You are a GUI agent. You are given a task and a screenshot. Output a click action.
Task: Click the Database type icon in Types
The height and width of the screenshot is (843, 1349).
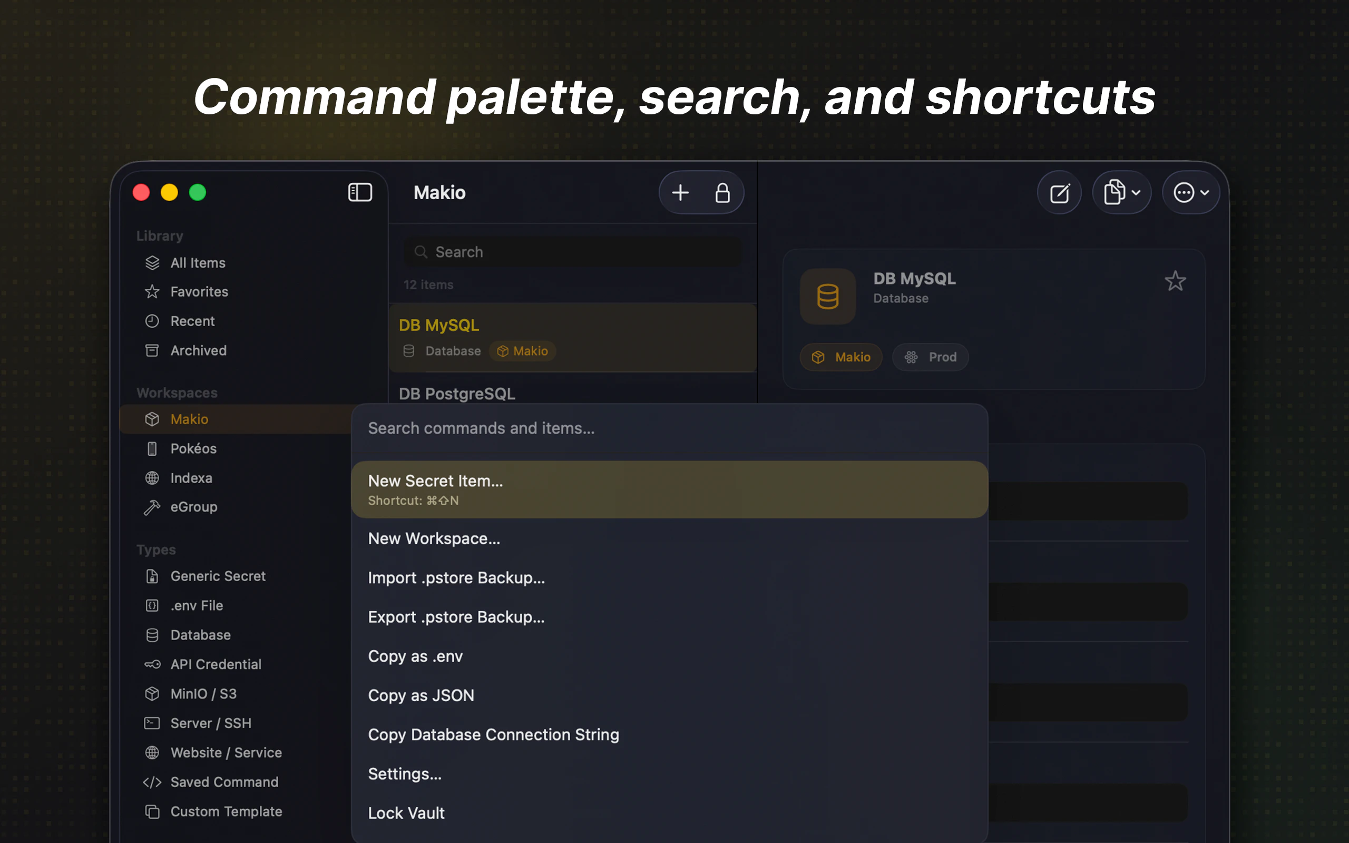152,635
